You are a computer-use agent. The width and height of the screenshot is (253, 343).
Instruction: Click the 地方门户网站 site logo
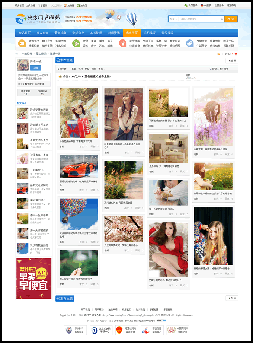(38, 19)
